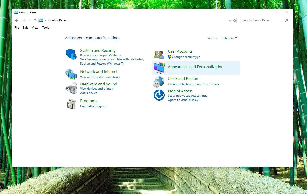Click Uninstall a program
Screen dimensions: 307x194
click(93, 106)
